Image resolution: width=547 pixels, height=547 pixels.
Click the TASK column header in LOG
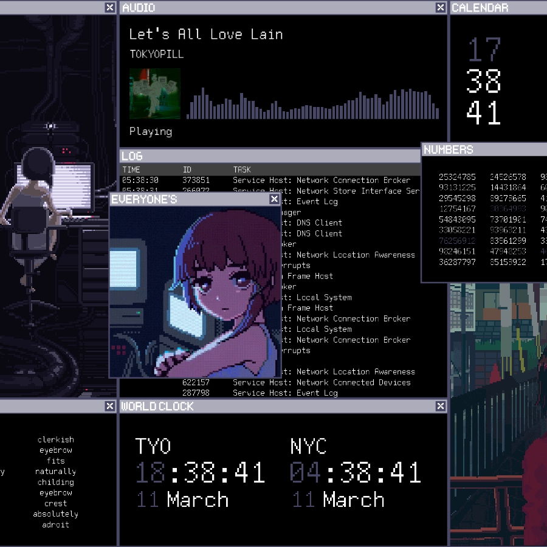pos(242,170)
